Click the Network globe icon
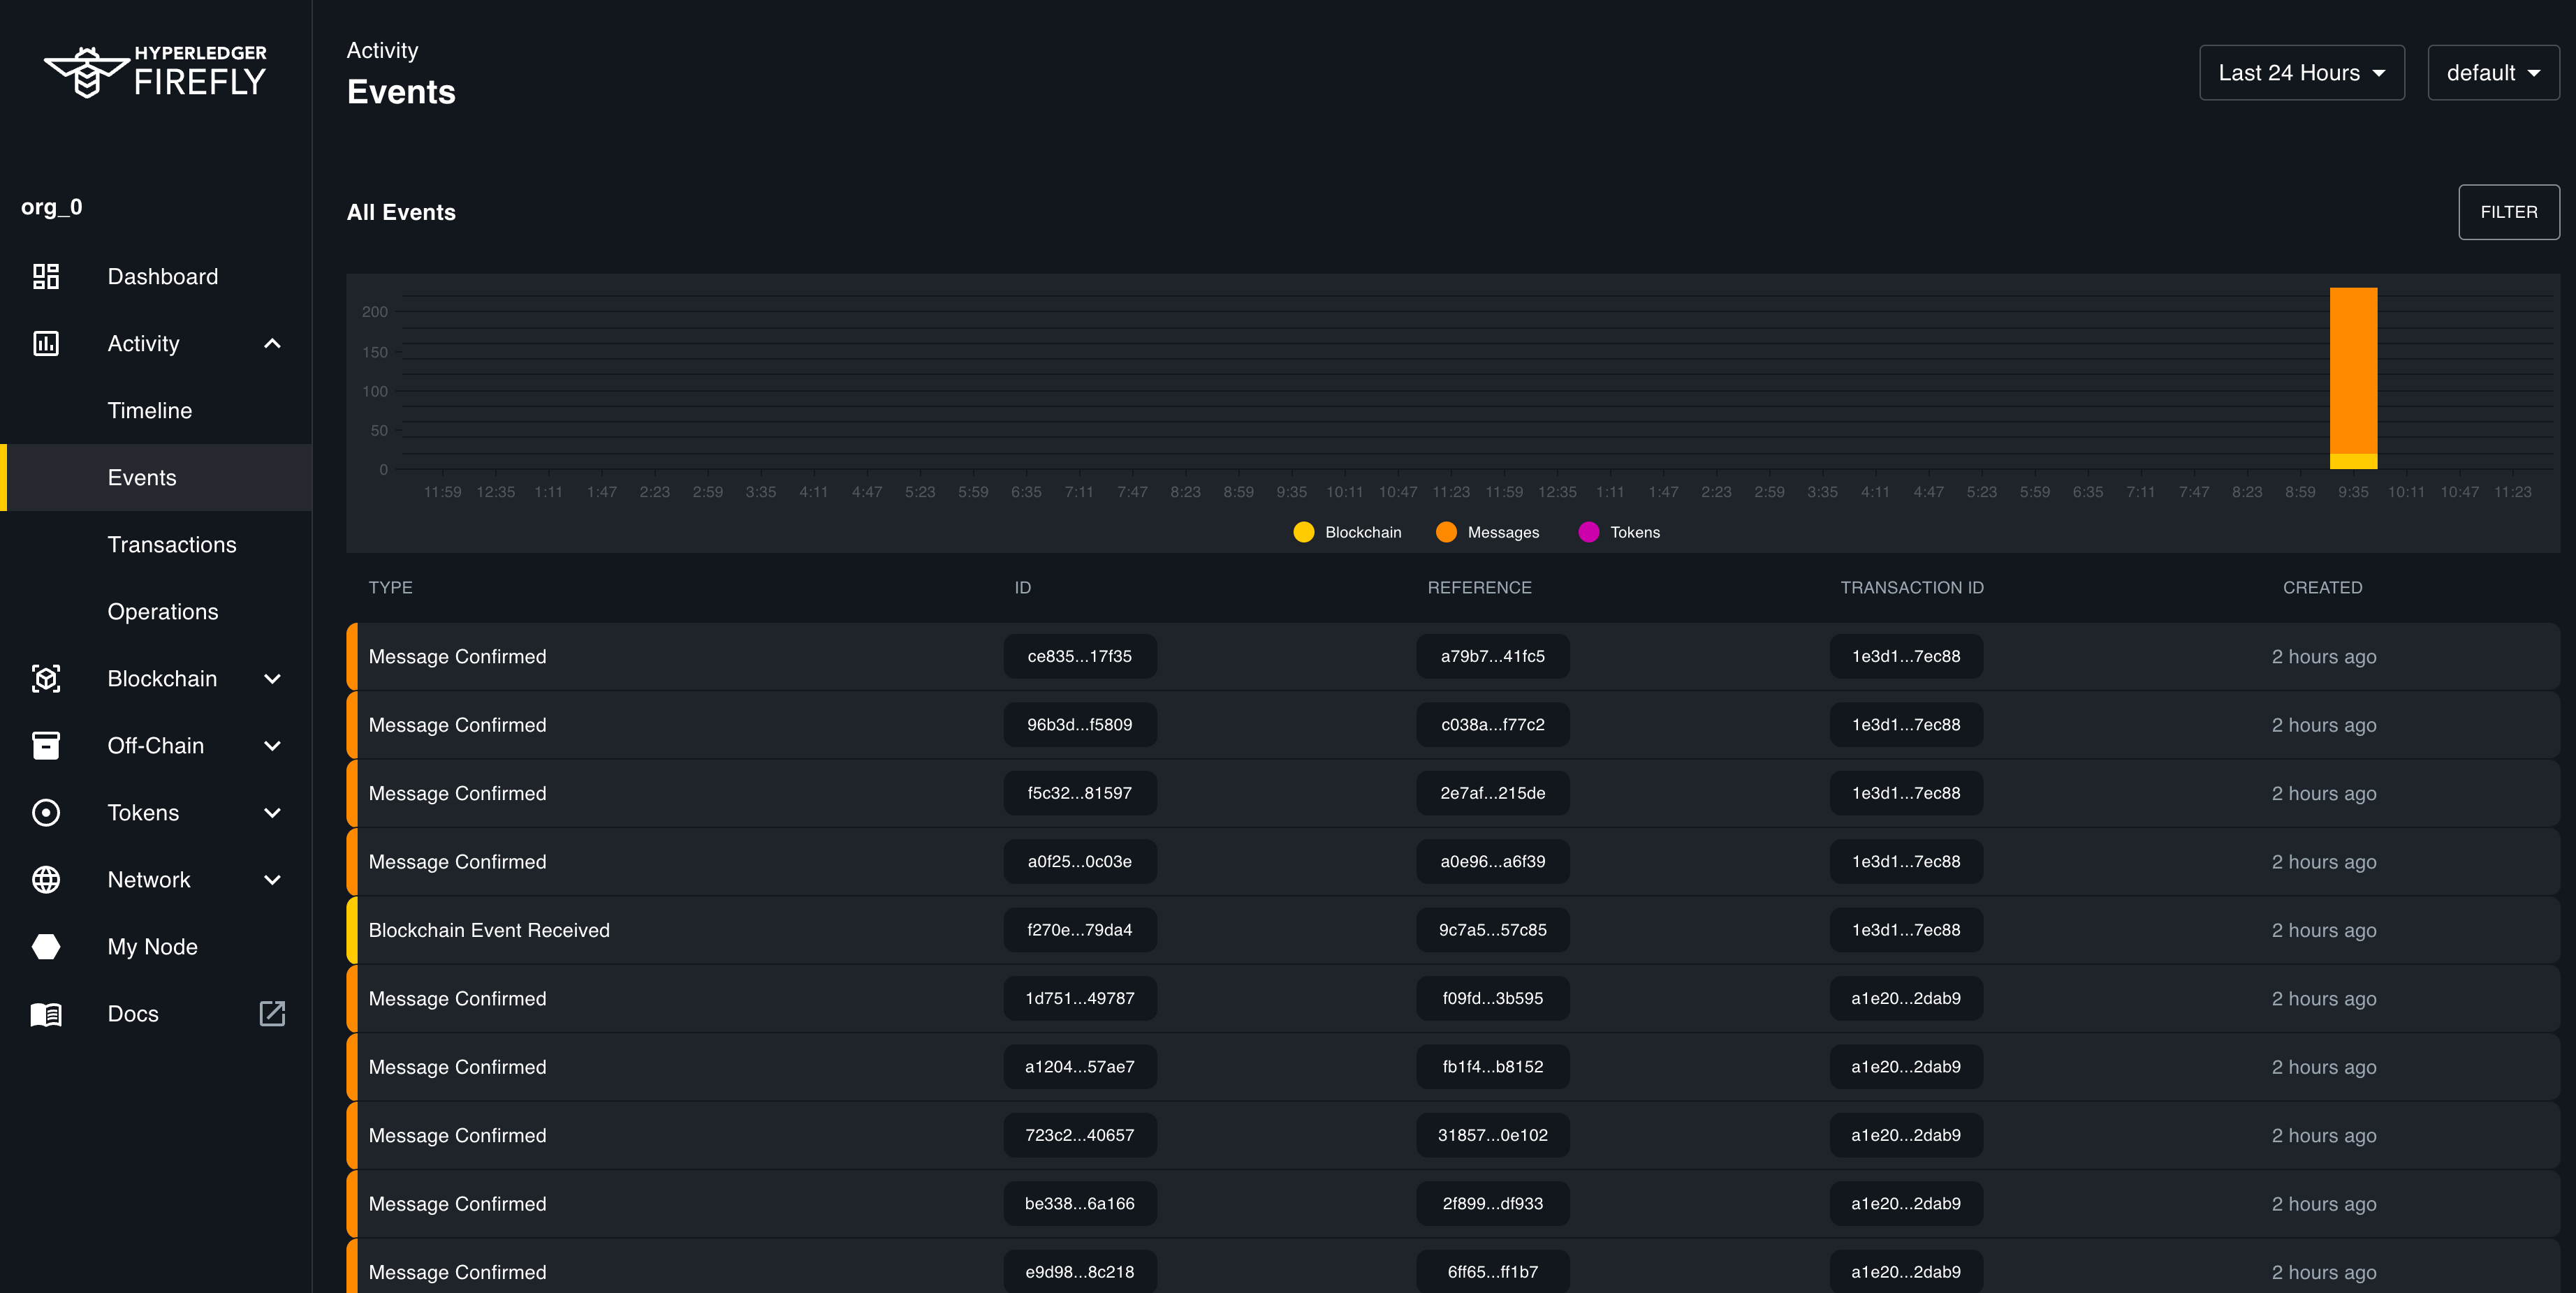 tap(45, 879)
